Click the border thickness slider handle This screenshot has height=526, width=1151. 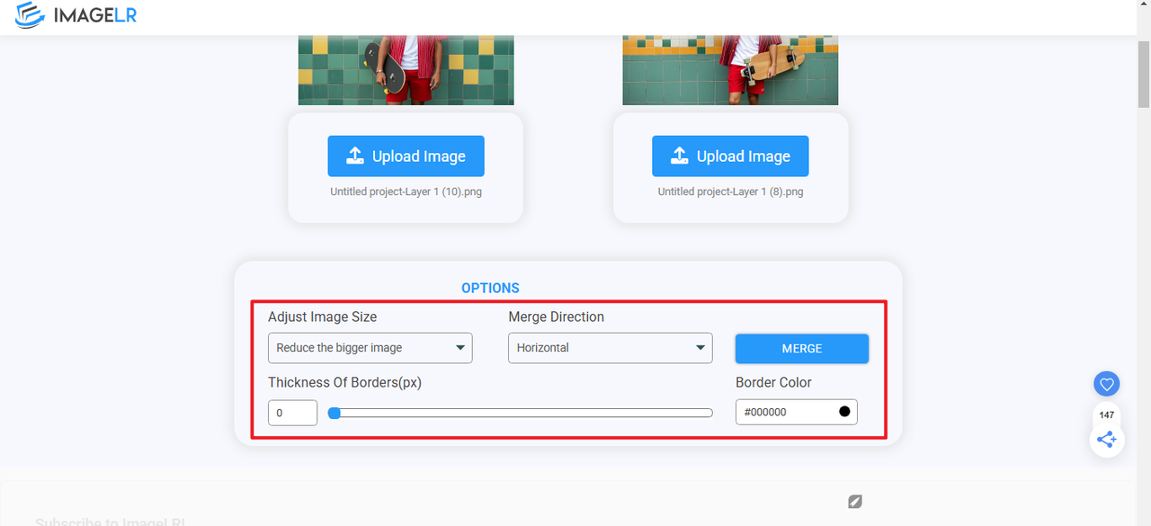pos(335,413)
